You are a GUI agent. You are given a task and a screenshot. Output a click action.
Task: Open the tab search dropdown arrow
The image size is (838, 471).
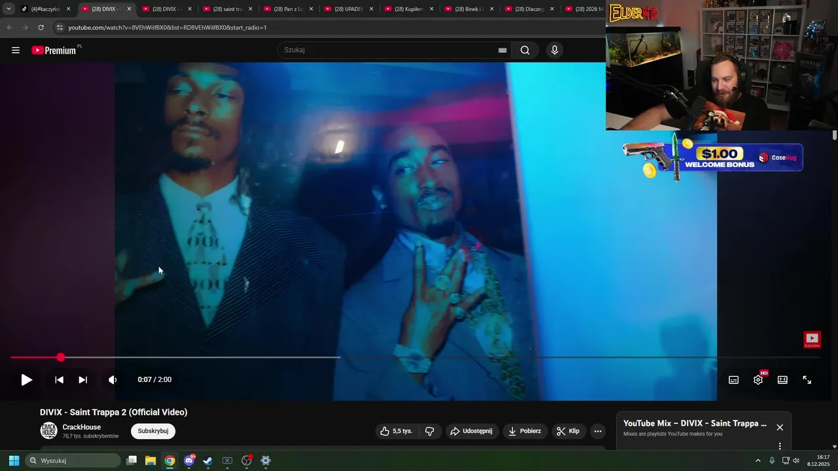[9, 9]
